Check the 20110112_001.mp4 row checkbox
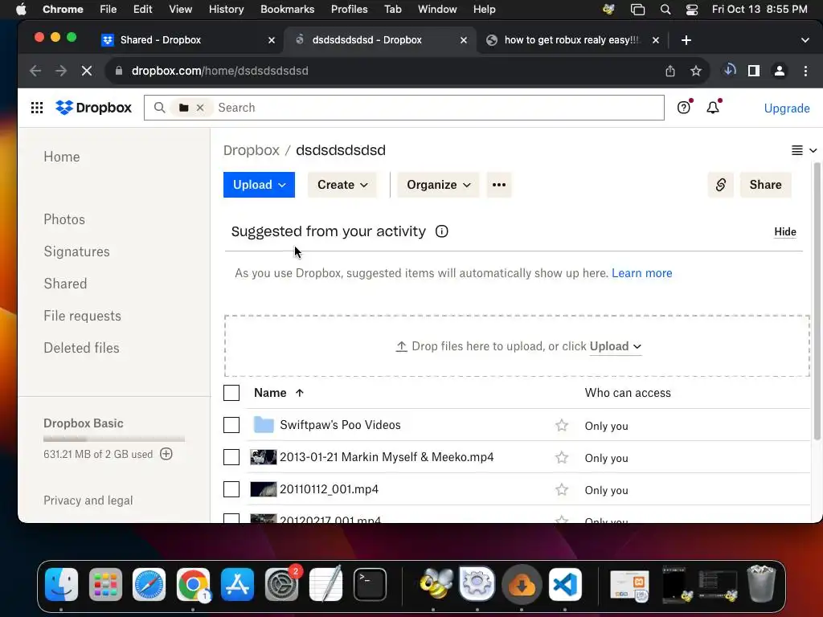The width and height of the screenshot is (823, 617). coord(231,489)
